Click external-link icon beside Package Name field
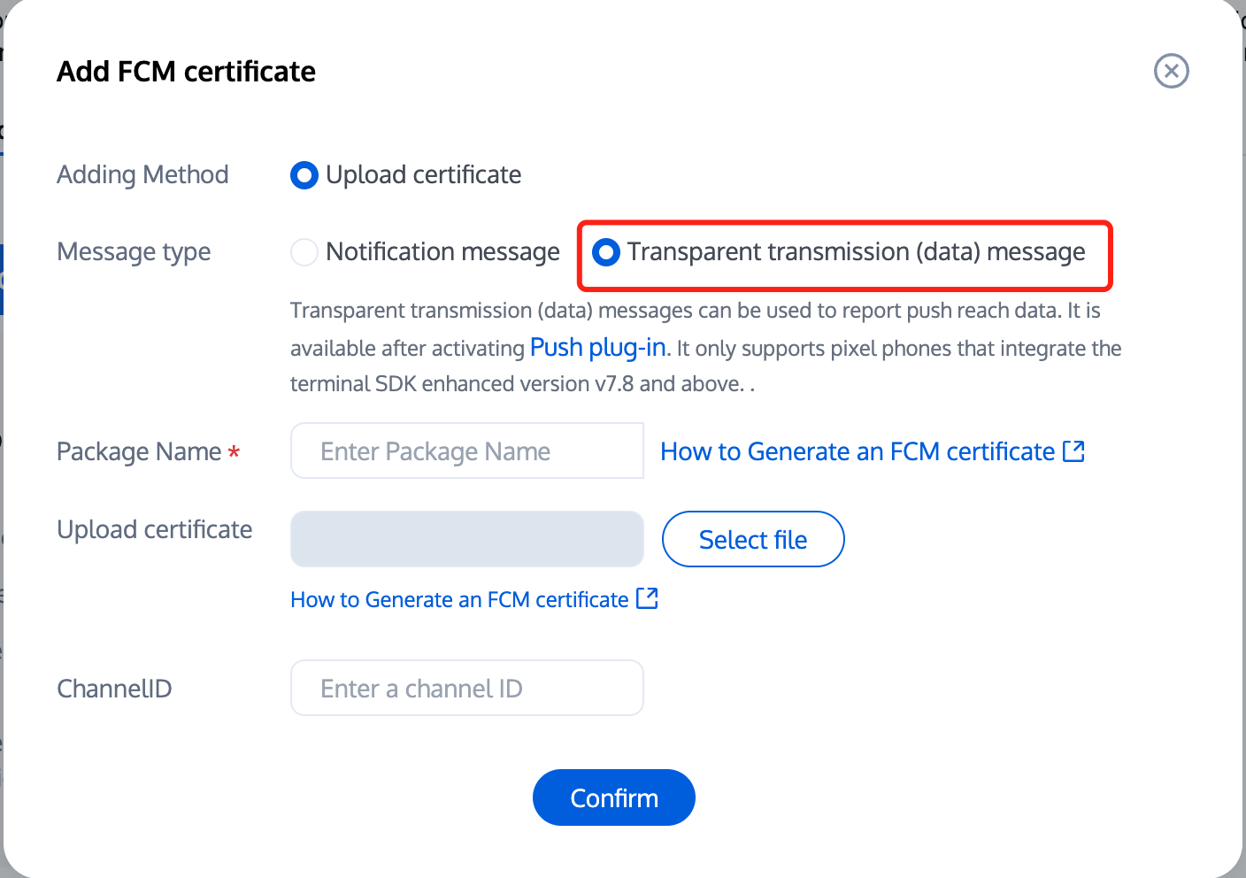Viewport: 1246px width, 878px height. click(1073, 451)
